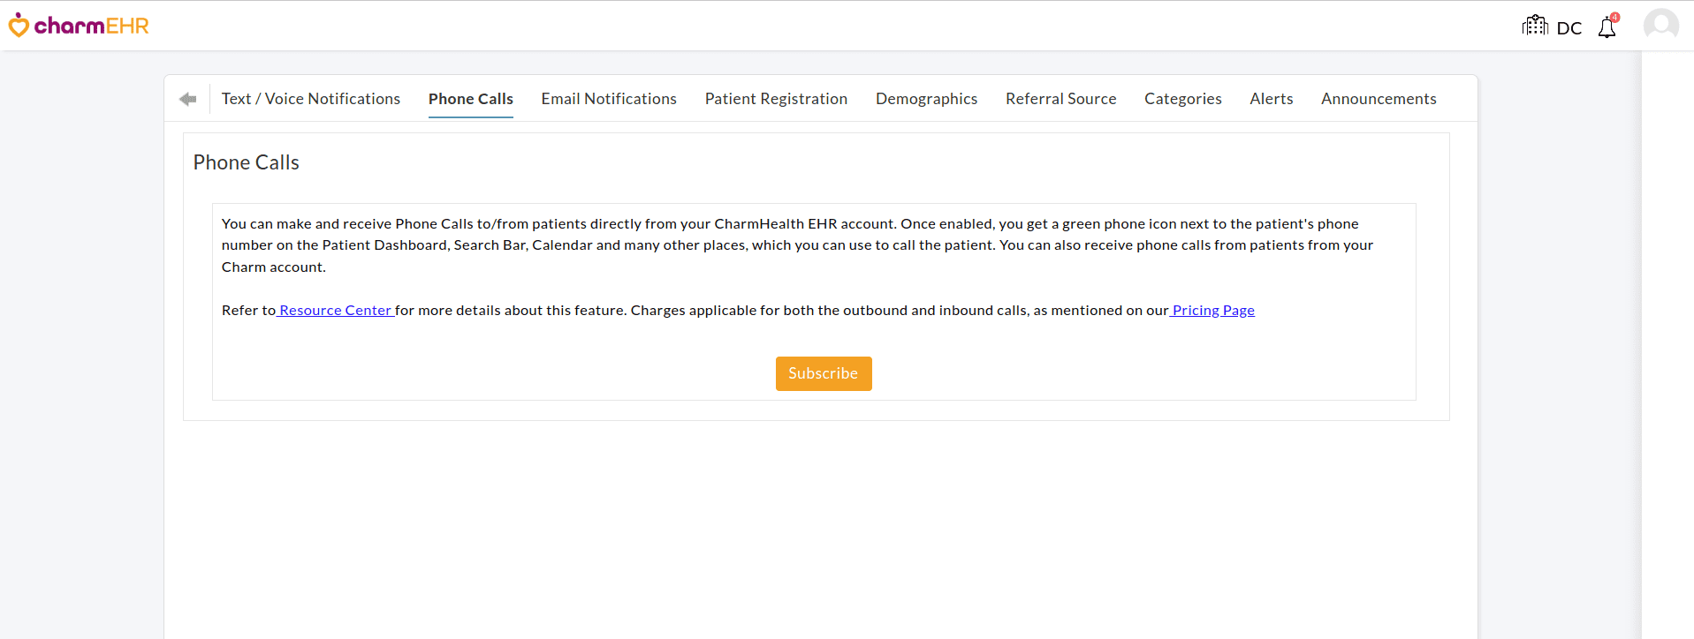Open the Alerts tab

(1271, 99)
